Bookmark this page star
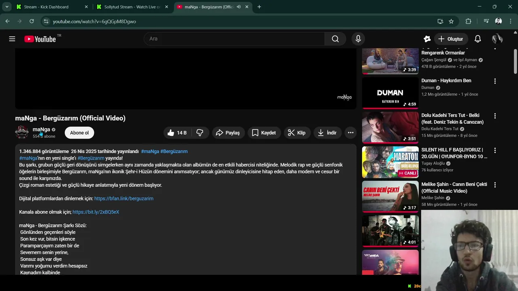Image resolution: width=518 pixels, height=291 pixels. pyautogui.click(x=451, y=21)
